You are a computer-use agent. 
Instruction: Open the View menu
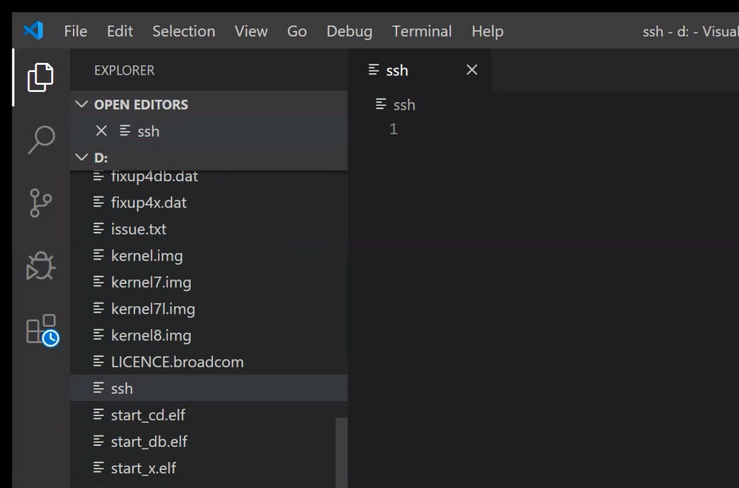251,31
